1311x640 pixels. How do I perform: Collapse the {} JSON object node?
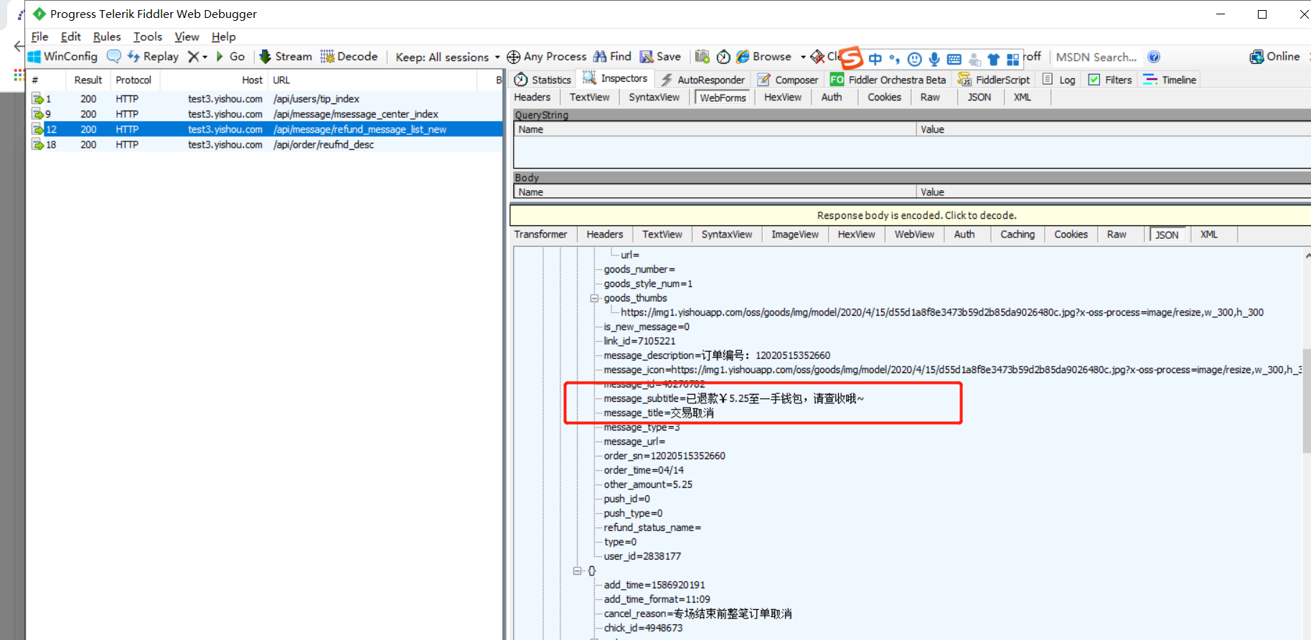[x=577, y=570]
